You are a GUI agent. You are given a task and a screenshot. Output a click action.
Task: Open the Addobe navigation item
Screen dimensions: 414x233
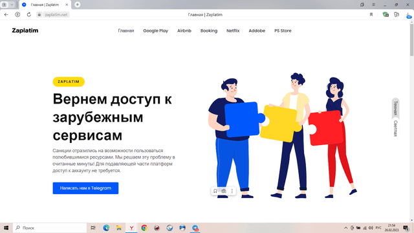click(x=257, y=30)
